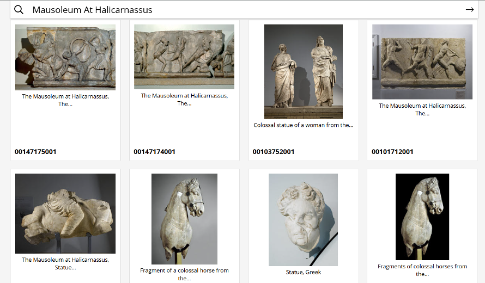Click the 'Colossal statue of a woman' caption
485x283 pixels.
click(304, 125)
